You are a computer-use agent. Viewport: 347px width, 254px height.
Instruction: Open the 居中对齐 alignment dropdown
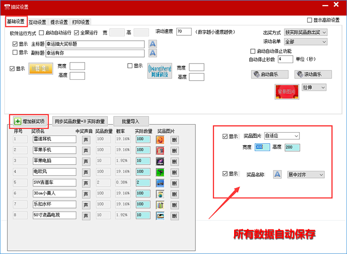[x=305, y=175]
